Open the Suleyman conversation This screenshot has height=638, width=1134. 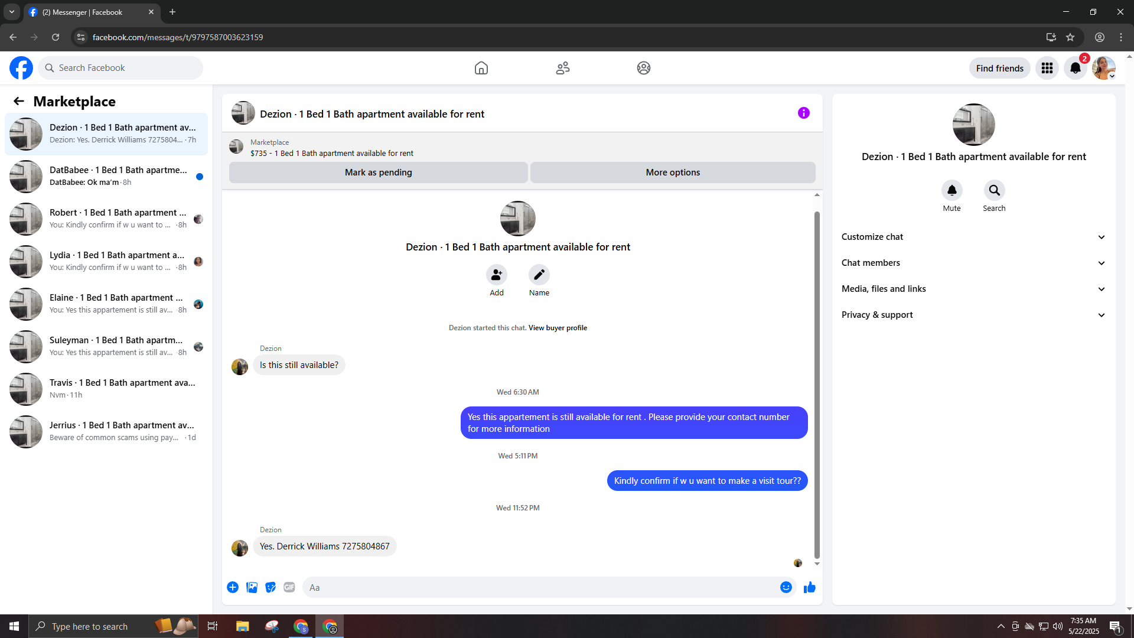point(106,347)
